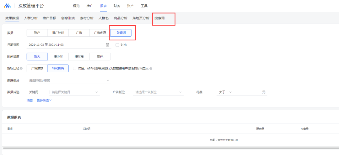339x155 pixels.
Task: Set time dimension to 按天
Action: [37, 57]
